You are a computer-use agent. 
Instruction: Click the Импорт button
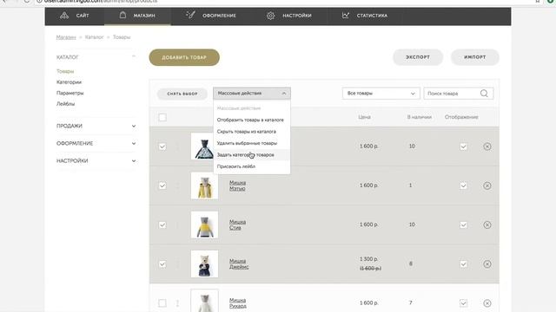tap(475, 57)
